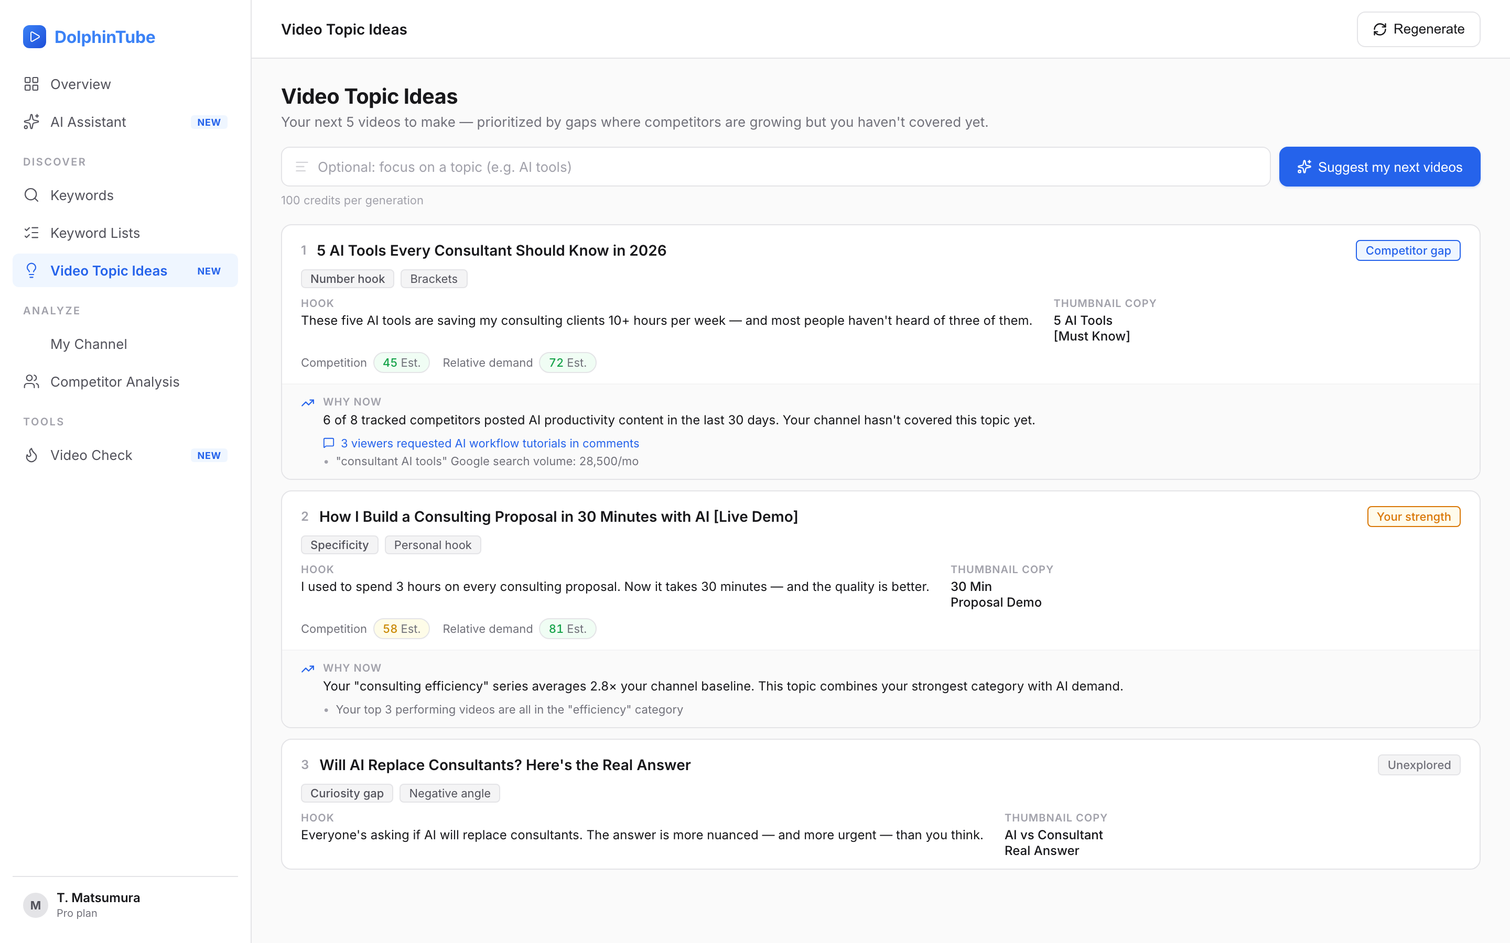Click the DolphinTube play logo icon
This screenshot has width=1510, height=943.
tap(34, 37)
